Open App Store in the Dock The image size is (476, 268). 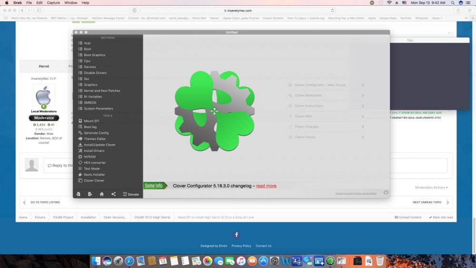pyautogui.click(x=263, y=261)
